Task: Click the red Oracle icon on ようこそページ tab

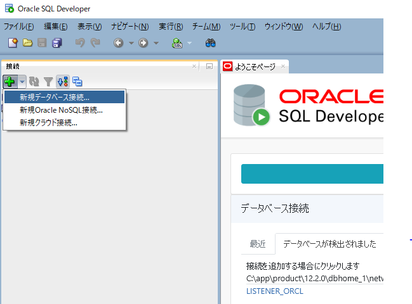Action: click(227, 66)
